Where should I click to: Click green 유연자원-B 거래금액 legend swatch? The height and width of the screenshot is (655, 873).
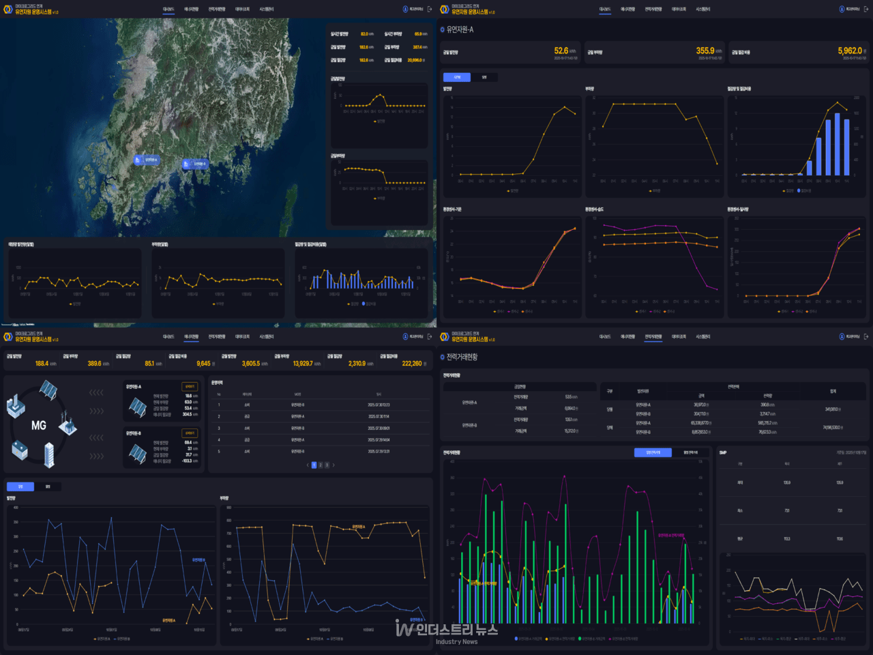pos(580,639)
